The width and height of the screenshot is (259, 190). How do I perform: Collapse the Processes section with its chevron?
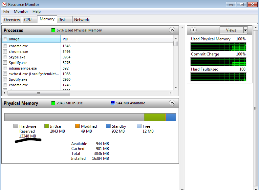(x=172, y=30)
